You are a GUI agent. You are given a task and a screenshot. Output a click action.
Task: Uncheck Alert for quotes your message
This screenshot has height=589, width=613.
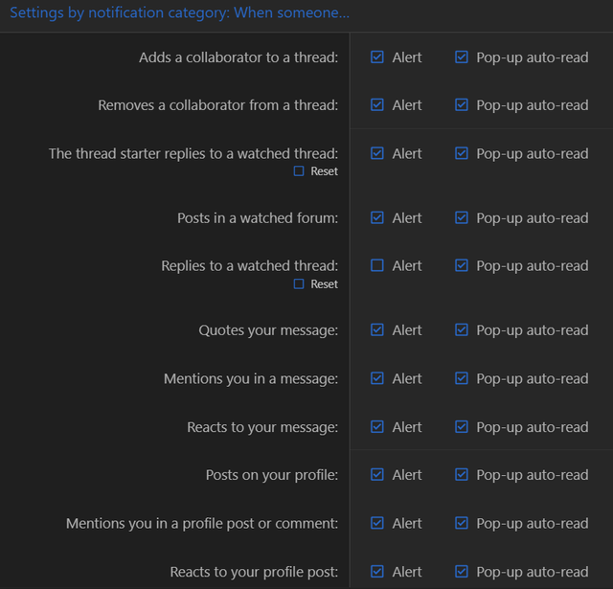click(x=377, y=330)
